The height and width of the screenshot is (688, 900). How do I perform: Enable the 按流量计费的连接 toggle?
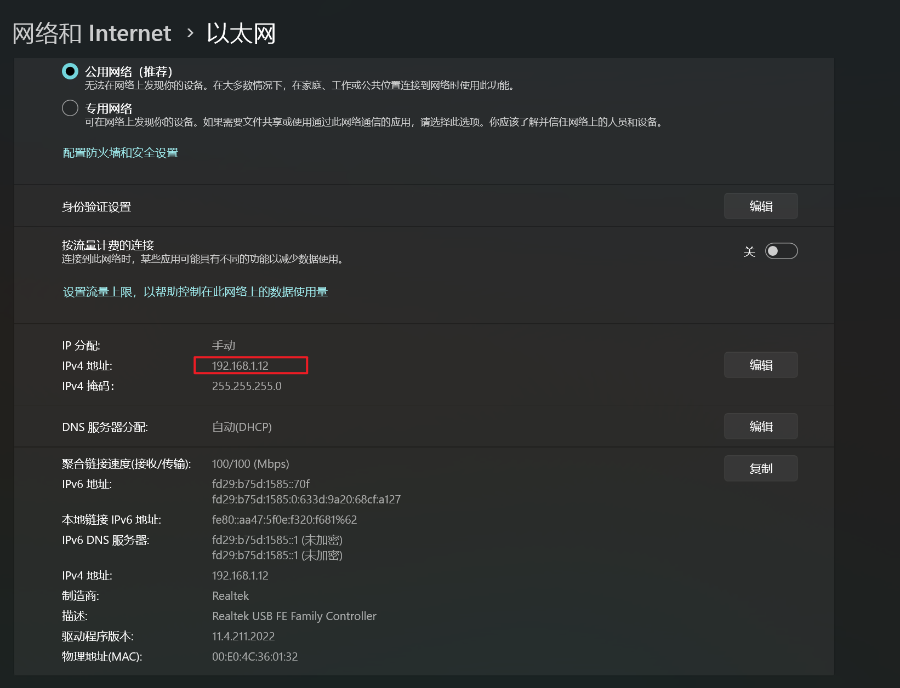pos(781,250)
